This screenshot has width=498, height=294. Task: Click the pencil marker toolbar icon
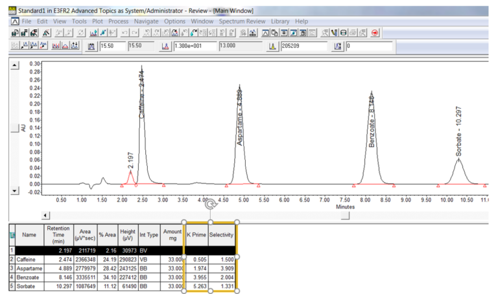(x=334, y=32)
